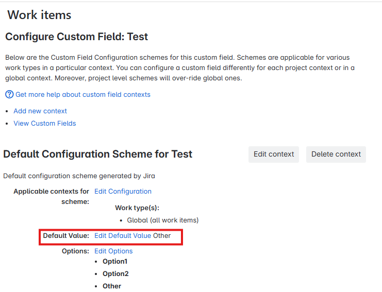Click the 'Default Configuration Scheme for Test' heading

[x=98, y=154]
